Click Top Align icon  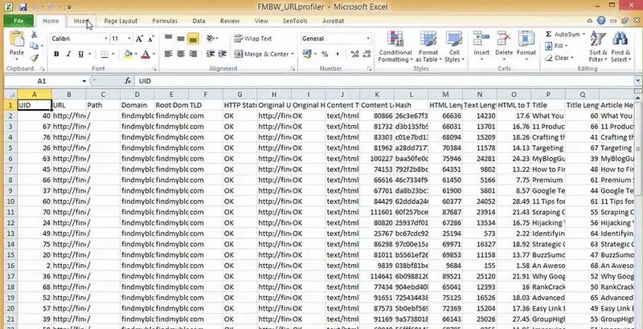click(x=169, y=39)
